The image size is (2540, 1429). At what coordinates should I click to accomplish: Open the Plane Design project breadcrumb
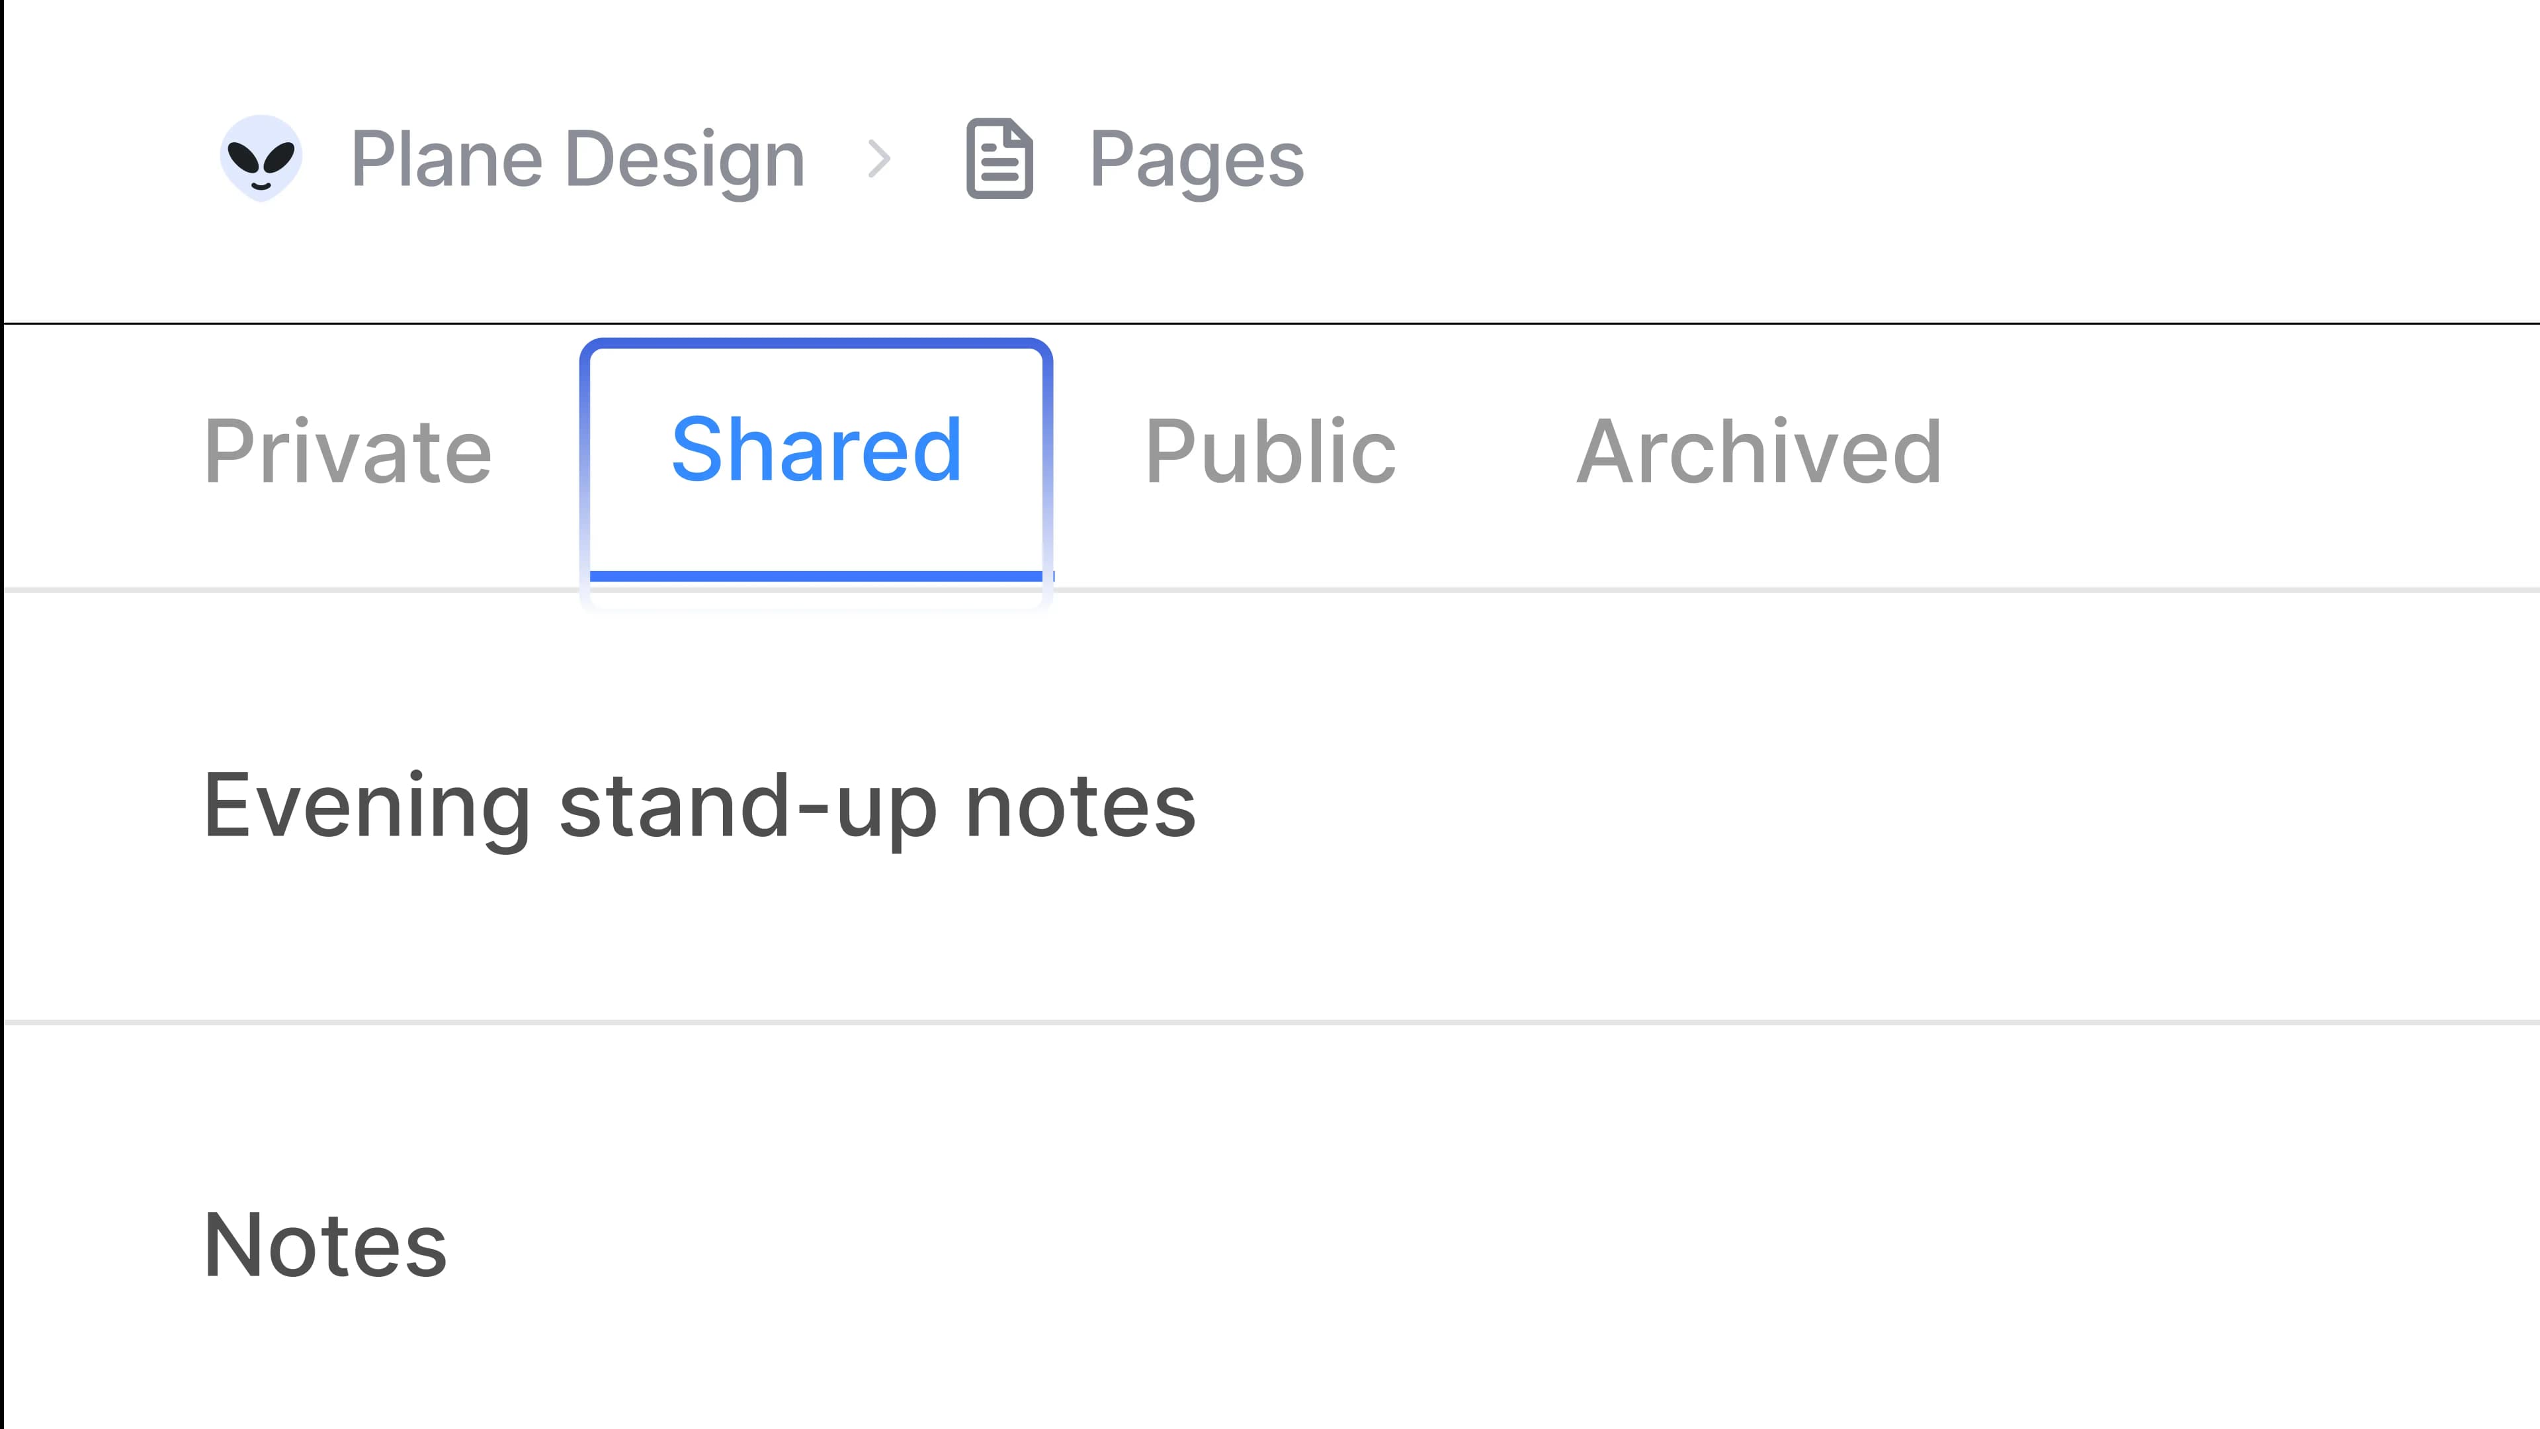click(578, 159)
